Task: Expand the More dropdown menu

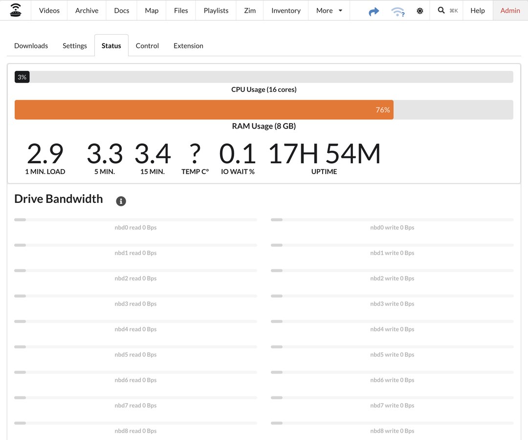Action: (329, 10)
